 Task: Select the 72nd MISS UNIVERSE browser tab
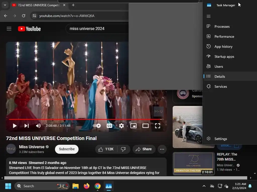(x=38, y=5)
